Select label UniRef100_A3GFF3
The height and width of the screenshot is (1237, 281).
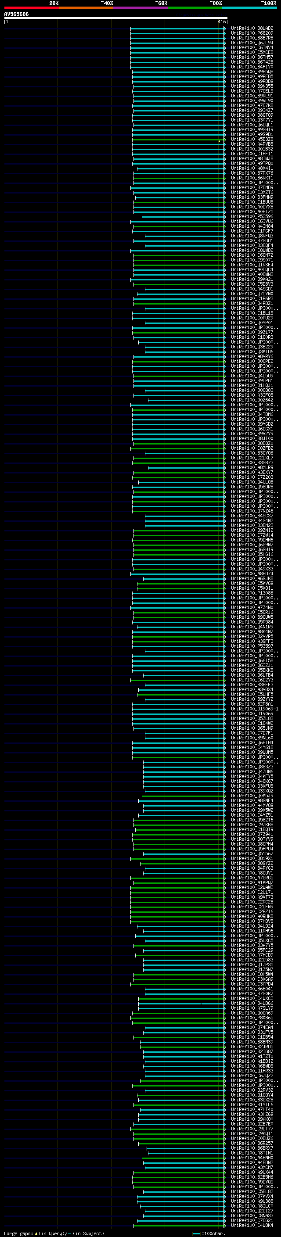252,641
